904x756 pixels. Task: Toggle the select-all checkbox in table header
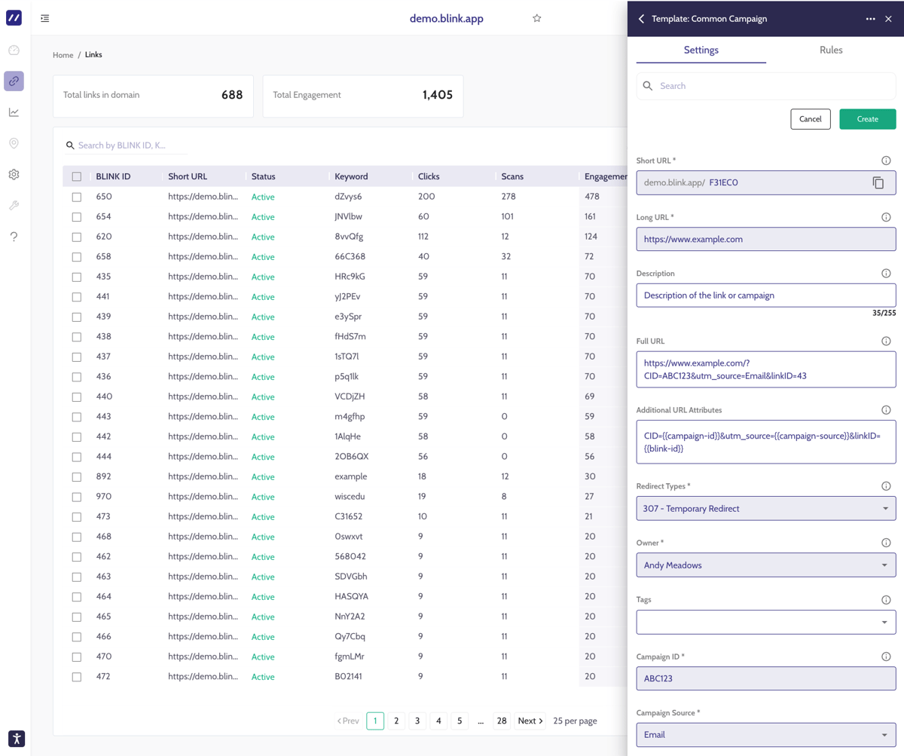(77, 176)
